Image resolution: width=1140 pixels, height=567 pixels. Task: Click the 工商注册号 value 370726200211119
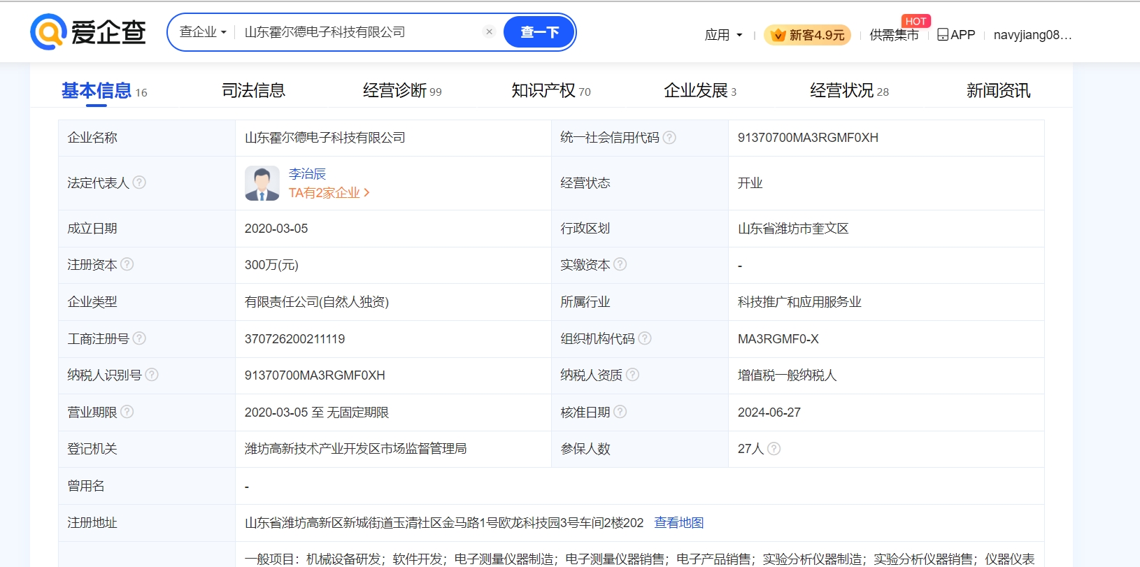(x=294, y=339)
